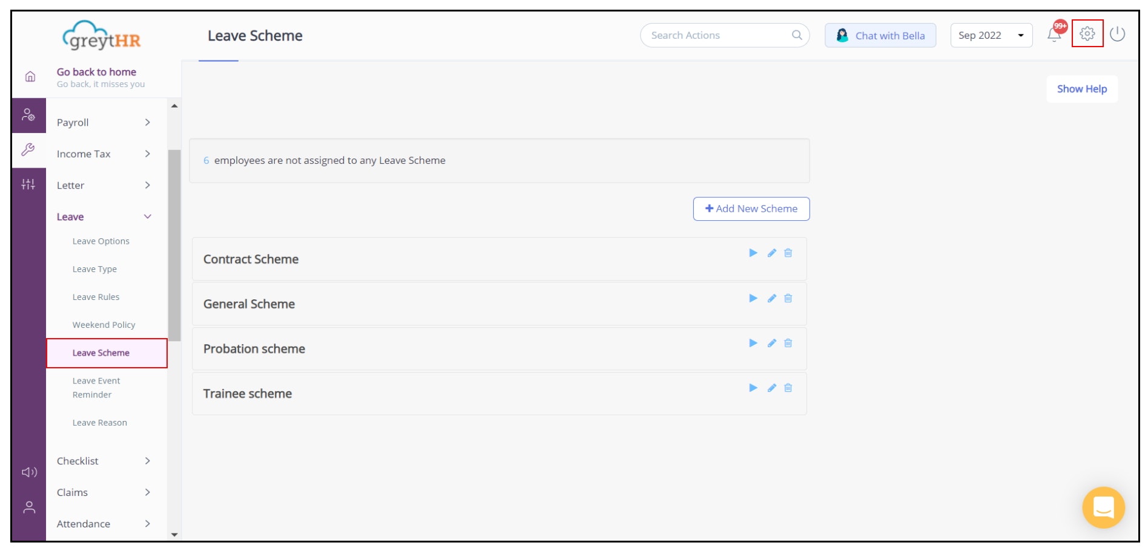Viewport: 1148px width, 554px height.
Task: Open the notifications bell
Action: [x=1054, y=34]
